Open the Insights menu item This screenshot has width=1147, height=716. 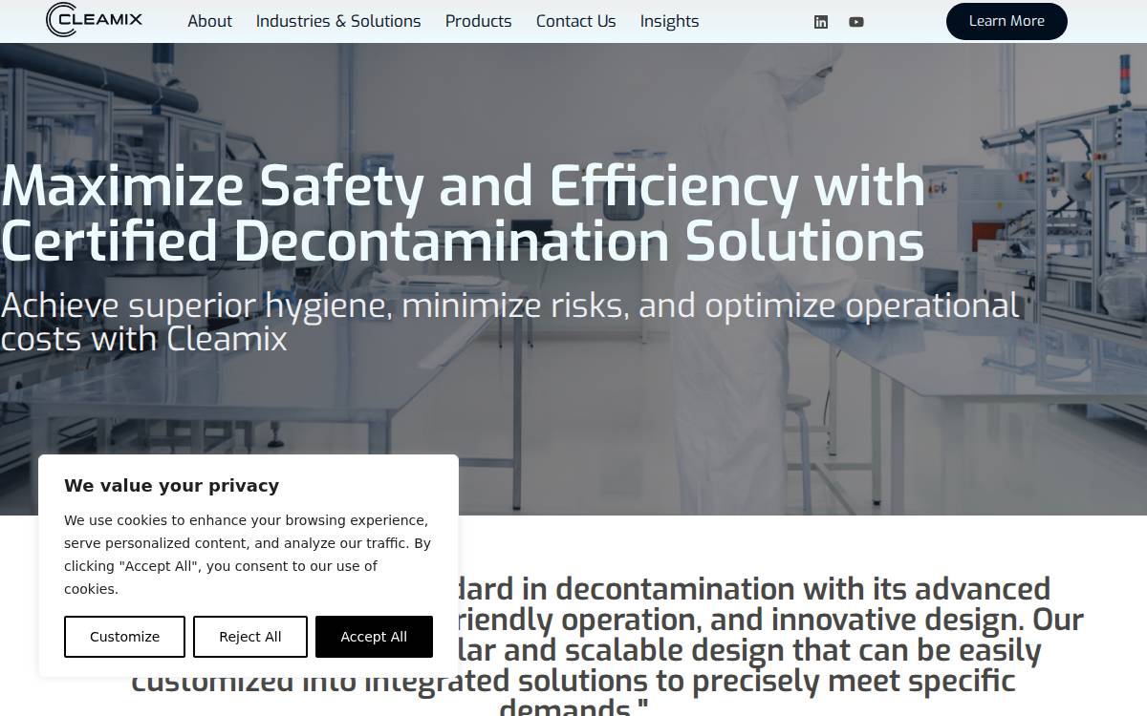(669, 21)
